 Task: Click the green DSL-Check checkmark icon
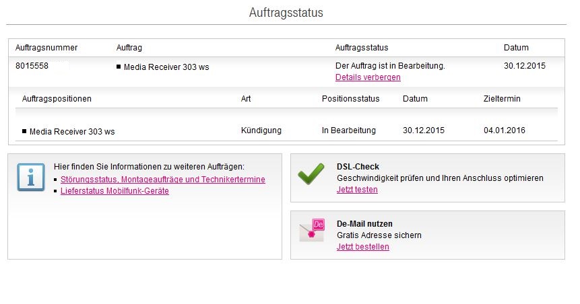click(311, 174)
